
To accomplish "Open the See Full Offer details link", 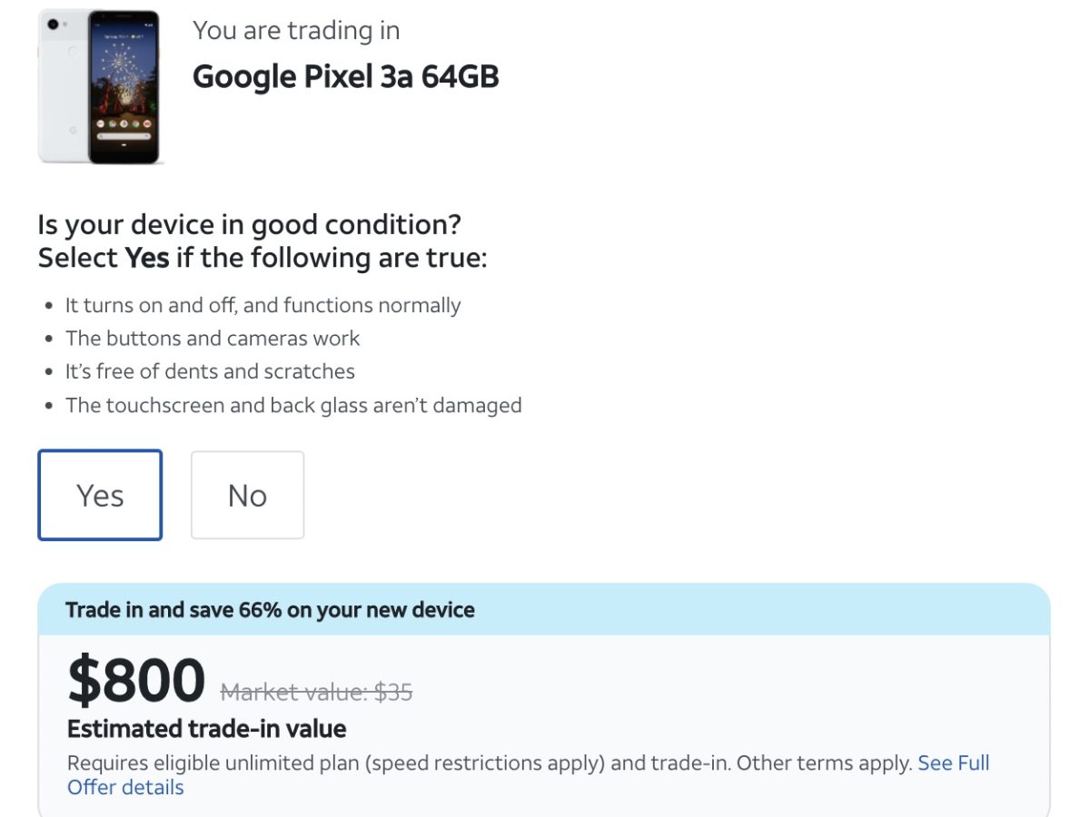I will click(953, 763).
